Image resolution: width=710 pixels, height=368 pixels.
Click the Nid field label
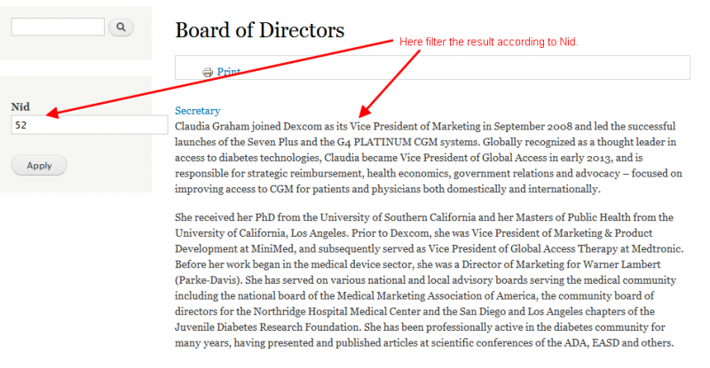[x=20, y=106]
